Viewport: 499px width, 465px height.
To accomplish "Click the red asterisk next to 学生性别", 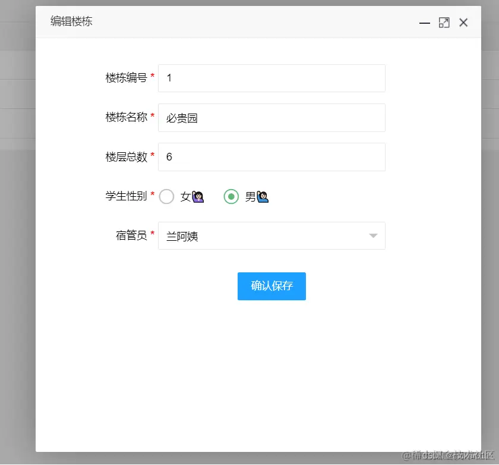I will pos(153,193).
